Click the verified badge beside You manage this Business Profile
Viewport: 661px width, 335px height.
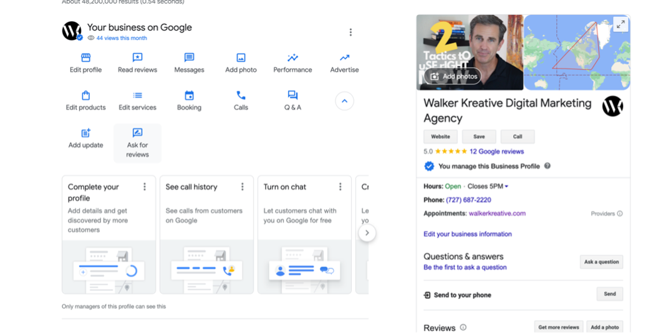coord(429,166)
